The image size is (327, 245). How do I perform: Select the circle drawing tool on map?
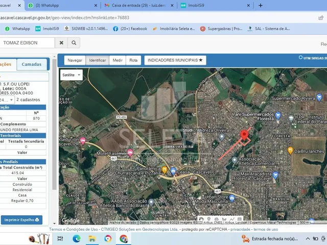[217, 219]
